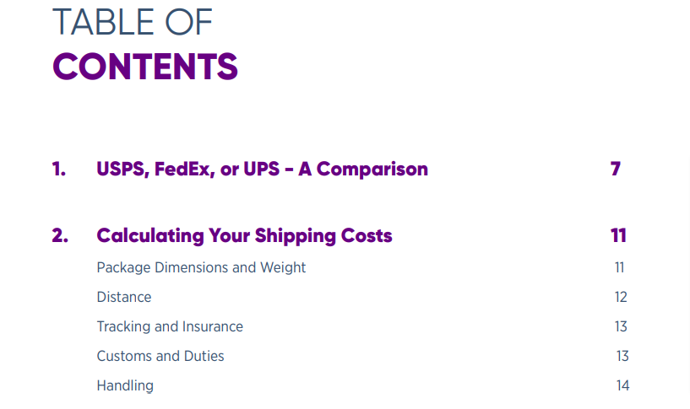Screen dimensions: 690x409
Task: Click the word "FedEx" in chapter one title
Action: (185, 170)
